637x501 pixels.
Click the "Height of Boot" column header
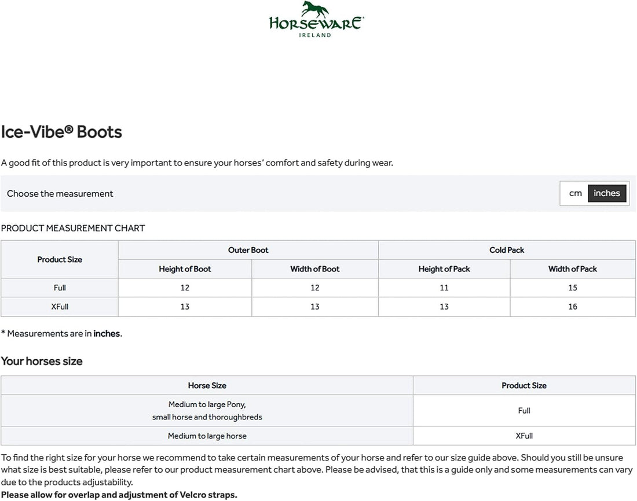pos(185,269)
